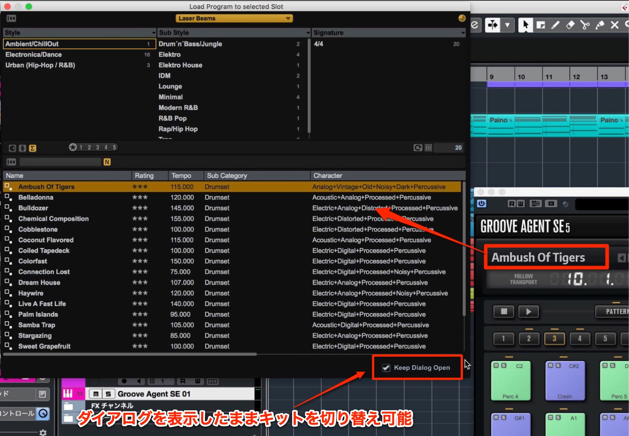This screenshot has width=629, height=436.
Task: Toggle Write automation W in Groove Agent
Action: [x=521, y=204]
